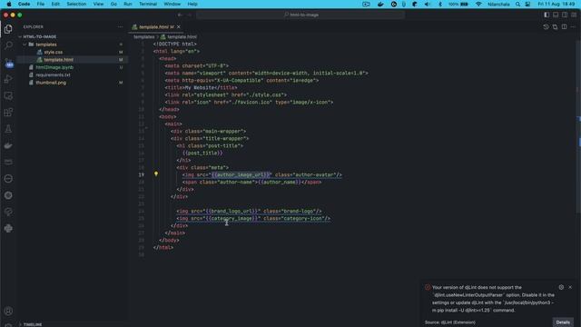The width and height of the screenshot is (581, 327).
Task: Open the File menu
Action: pos(40,4)
